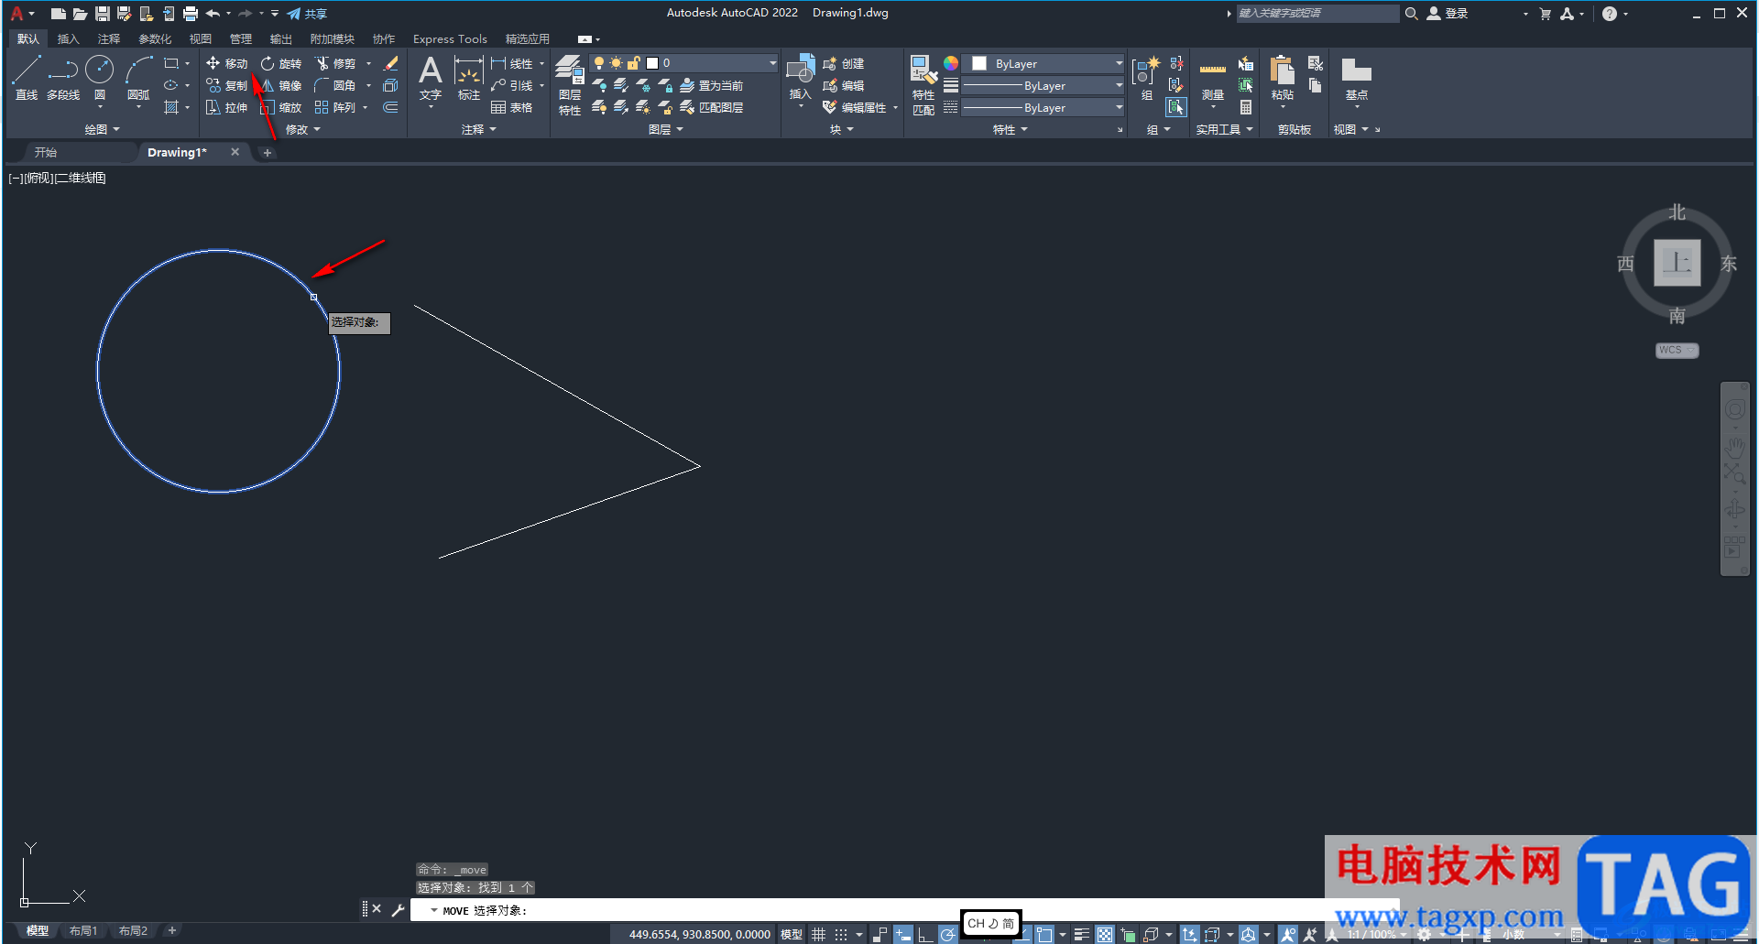Click the Stretch (拉伸) tool

227,107
